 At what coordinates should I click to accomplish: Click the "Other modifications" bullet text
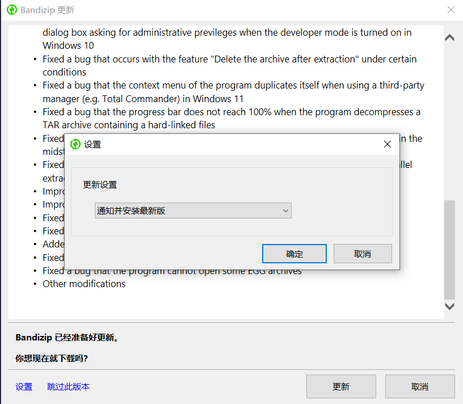pyautogui.click(x=84, y=284)
